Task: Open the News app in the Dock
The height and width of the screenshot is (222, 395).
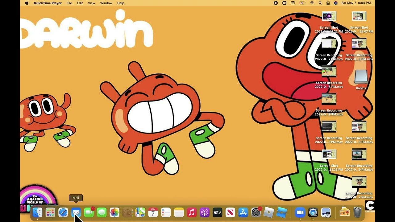Action: pyautogui.click(x=230, y=212)
